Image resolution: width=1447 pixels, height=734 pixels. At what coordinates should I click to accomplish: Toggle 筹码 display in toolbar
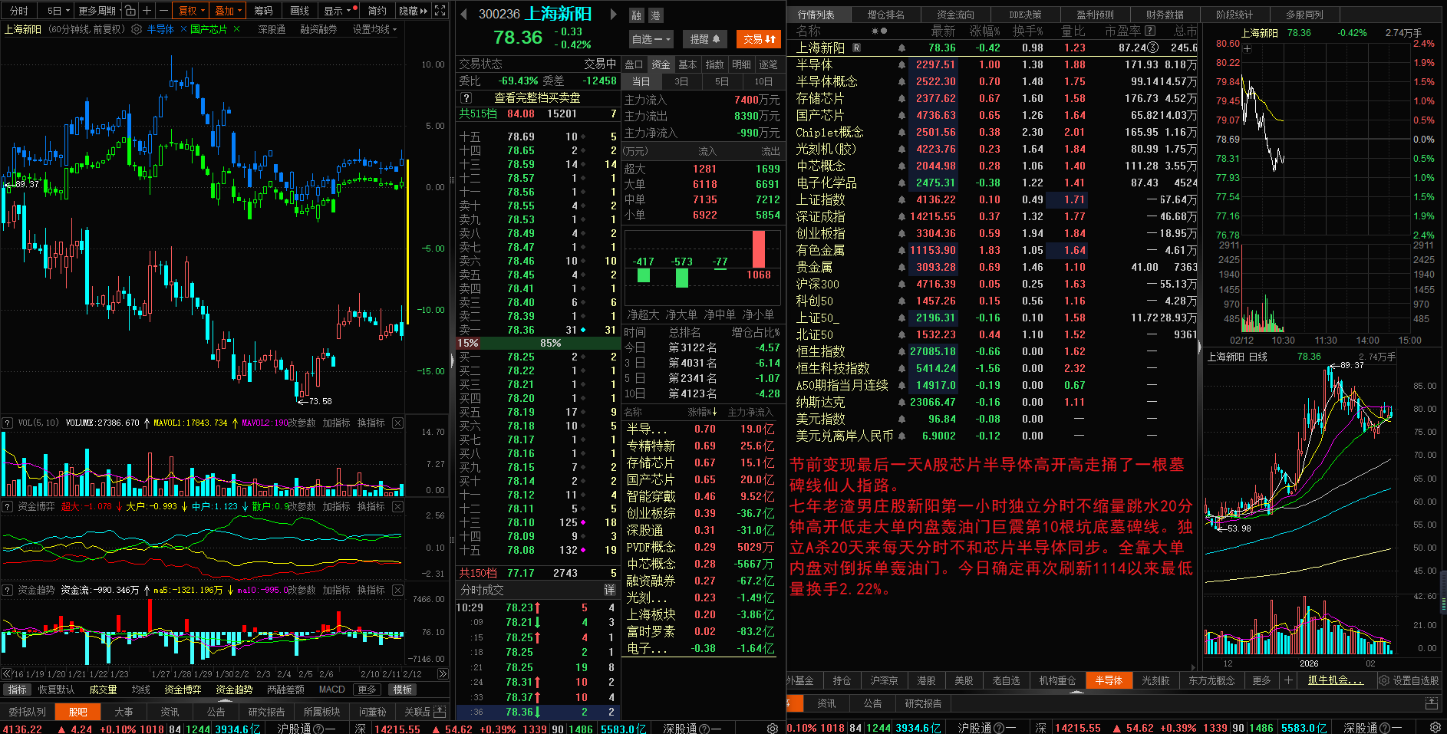263,11
